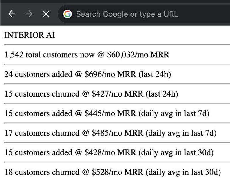Go back using the browser back arrow
This screenshot has width=230, height=178.
(12, 14)
